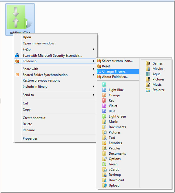Click the Aqua theme folder icon

pyautogui.click(x=148, y=74)
